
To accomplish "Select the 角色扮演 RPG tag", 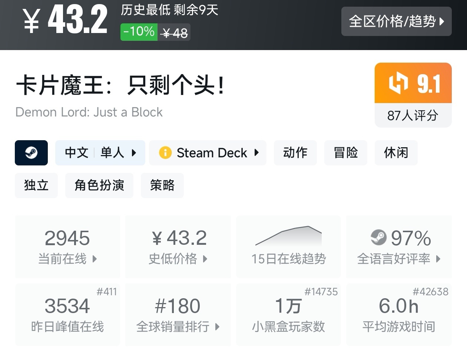I will pyautogui.click(x=99, y=185).
